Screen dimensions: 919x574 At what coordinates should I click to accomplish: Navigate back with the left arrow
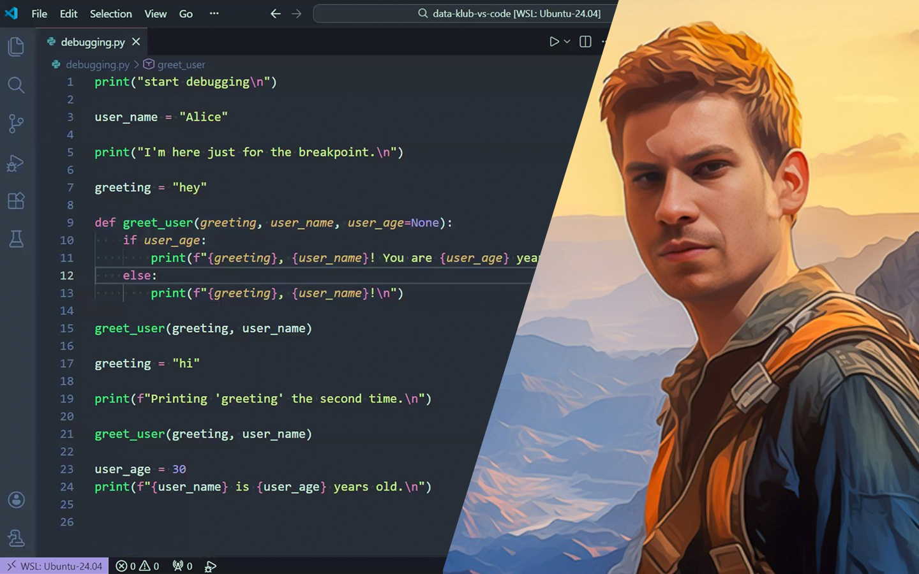point(276,13)
